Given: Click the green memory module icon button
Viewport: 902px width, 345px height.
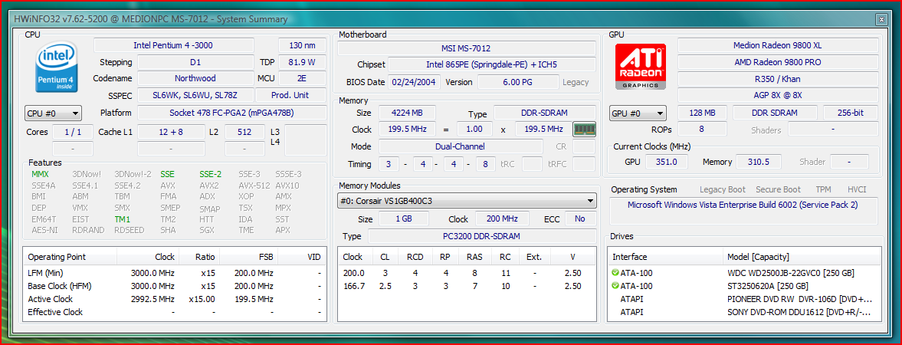Looking at the screenshot, I should 584,130.
